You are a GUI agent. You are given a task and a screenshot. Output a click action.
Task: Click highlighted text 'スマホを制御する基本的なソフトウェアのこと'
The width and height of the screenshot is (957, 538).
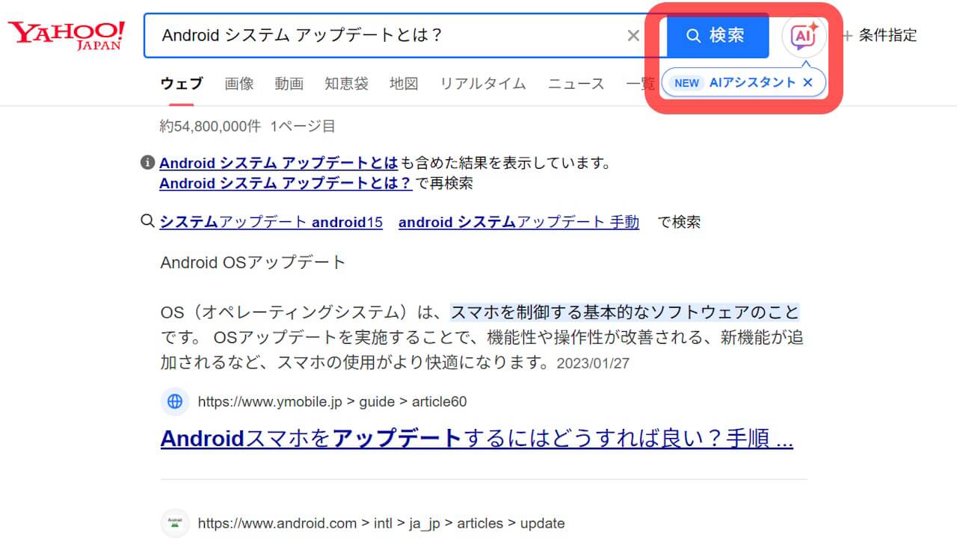click(625, 312)
